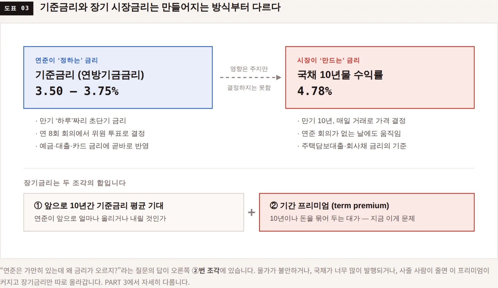Select box ① 앞으로 10년간 기준금리 평균 기대
498x288 pixels.
tap(134, 212)
